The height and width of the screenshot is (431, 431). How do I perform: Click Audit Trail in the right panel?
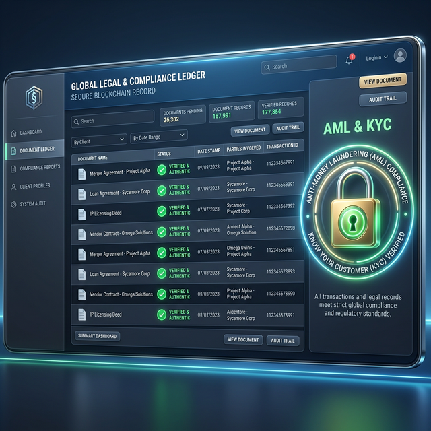(x=383, y=99)
